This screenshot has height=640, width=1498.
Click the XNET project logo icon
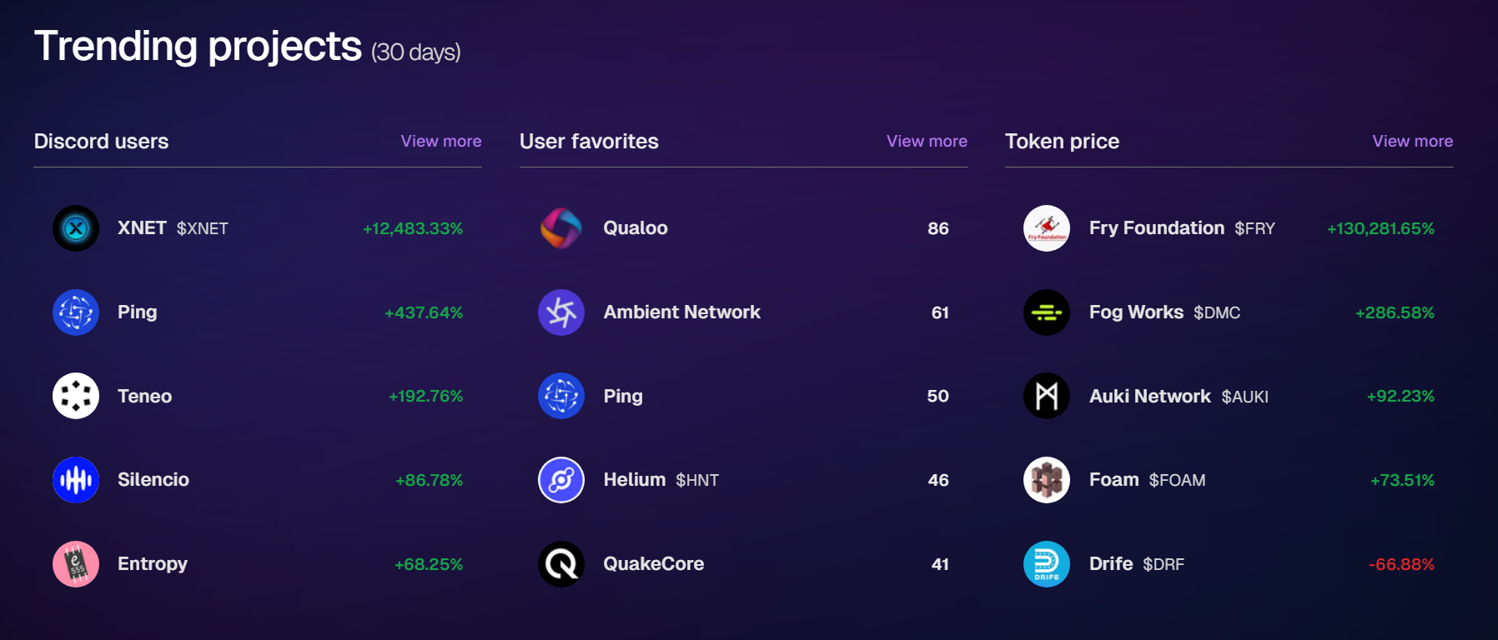pyautogui.click(x=76, y=228)
